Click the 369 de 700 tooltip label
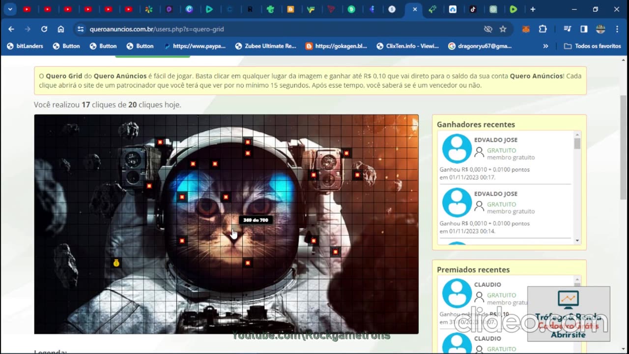Viewport: 629px width, 354px height. click(x=256, y=220)
